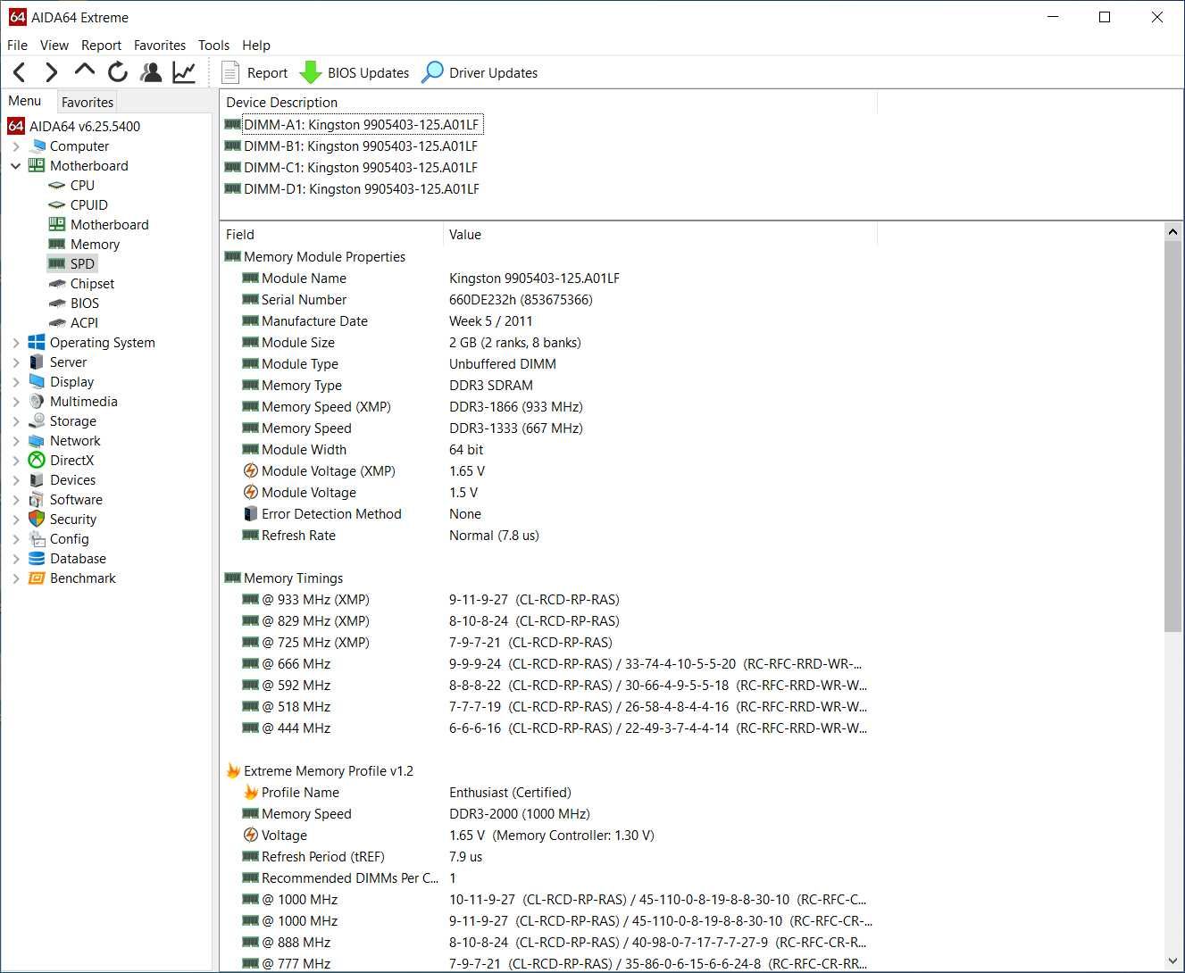1185x973 pixels.
Task: Click the Software icon in tree
Action: coord(37,500)
